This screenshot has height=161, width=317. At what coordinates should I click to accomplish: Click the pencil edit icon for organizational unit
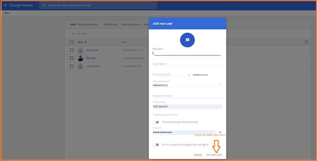[x=220, y=84]
